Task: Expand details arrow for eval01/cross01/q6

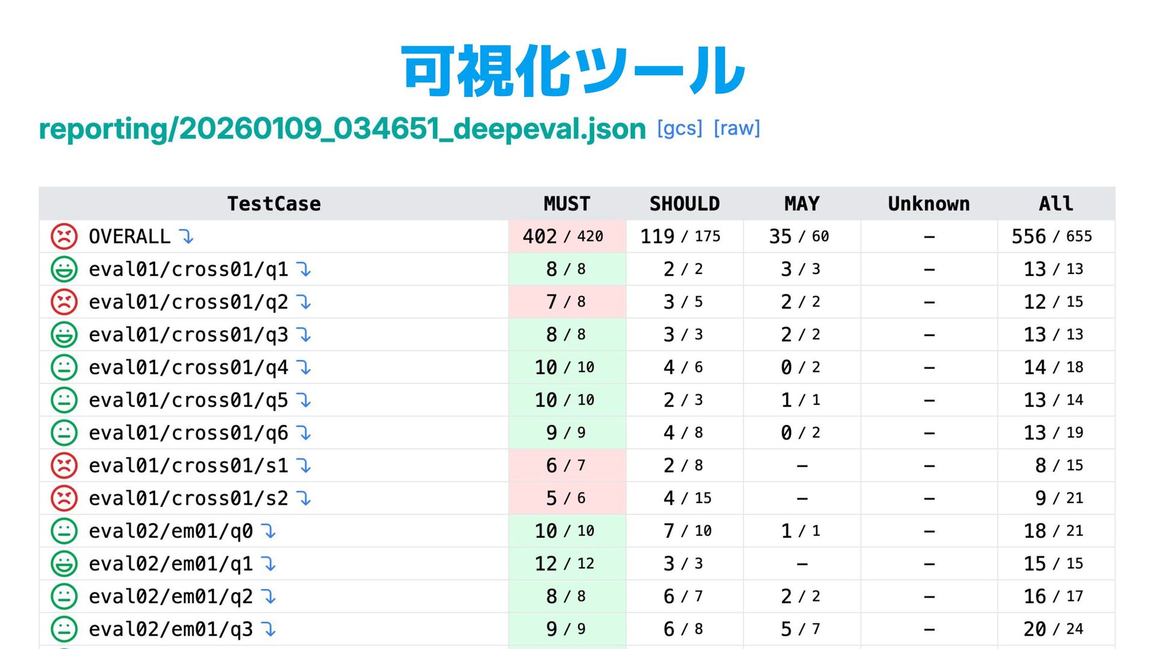Action: click(x=304, y=433)
